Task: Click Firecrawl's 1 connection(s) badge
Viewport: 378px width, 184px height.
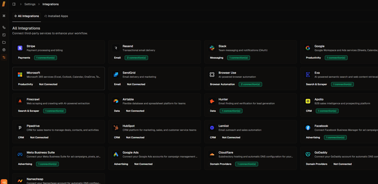Action: tap(54, 111)
